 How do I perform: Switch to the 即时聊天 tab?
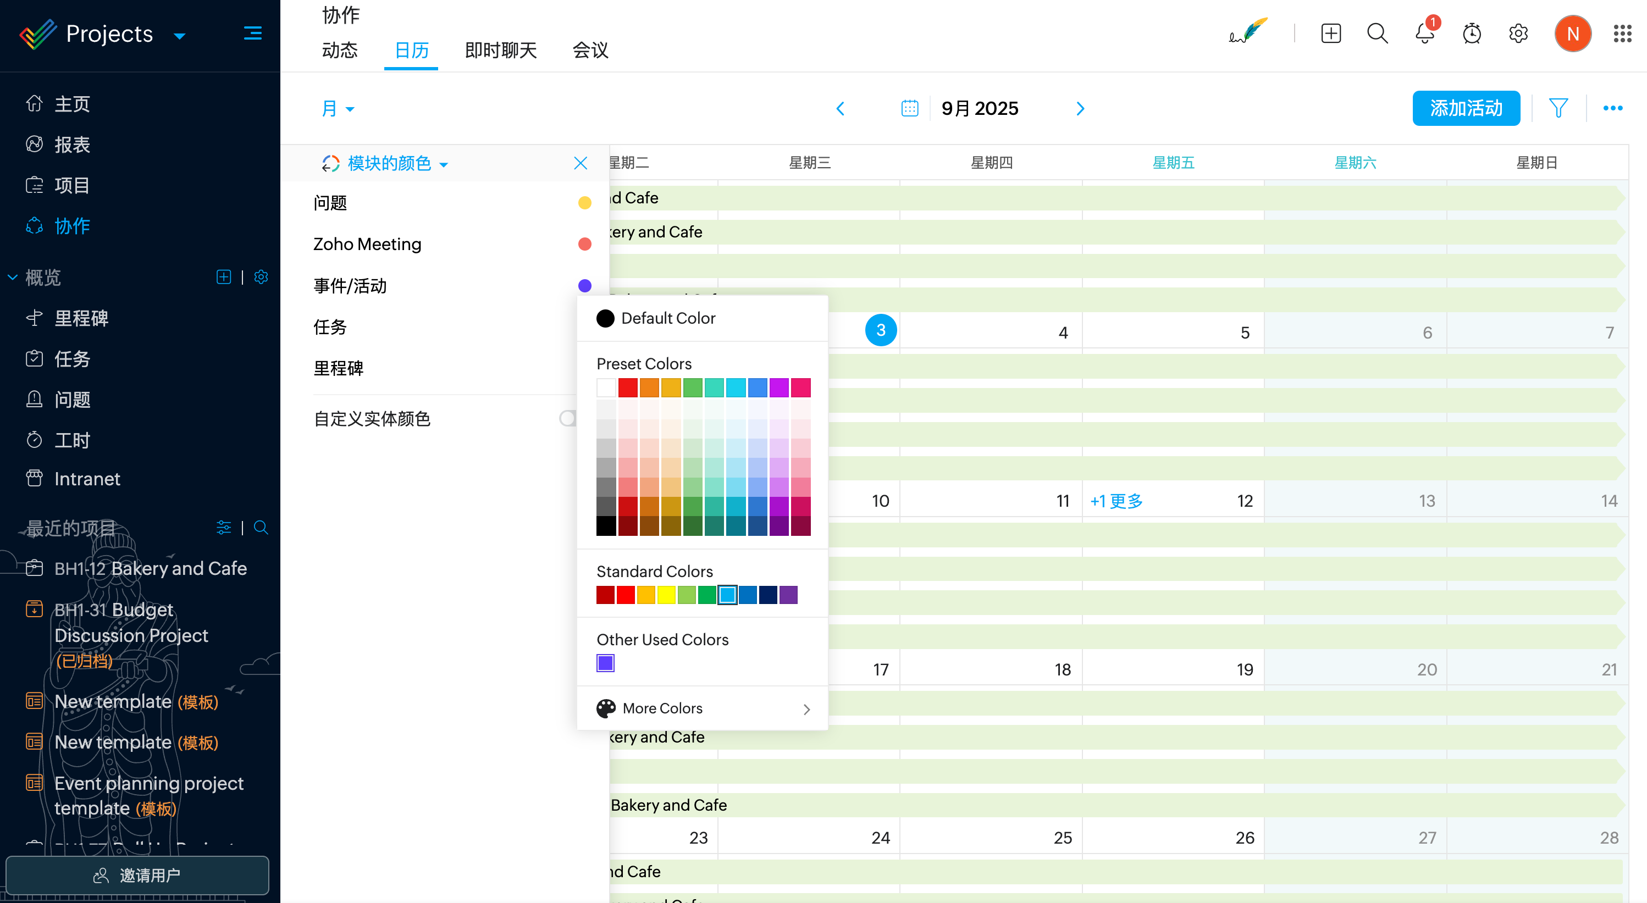(x=501, y=51)
